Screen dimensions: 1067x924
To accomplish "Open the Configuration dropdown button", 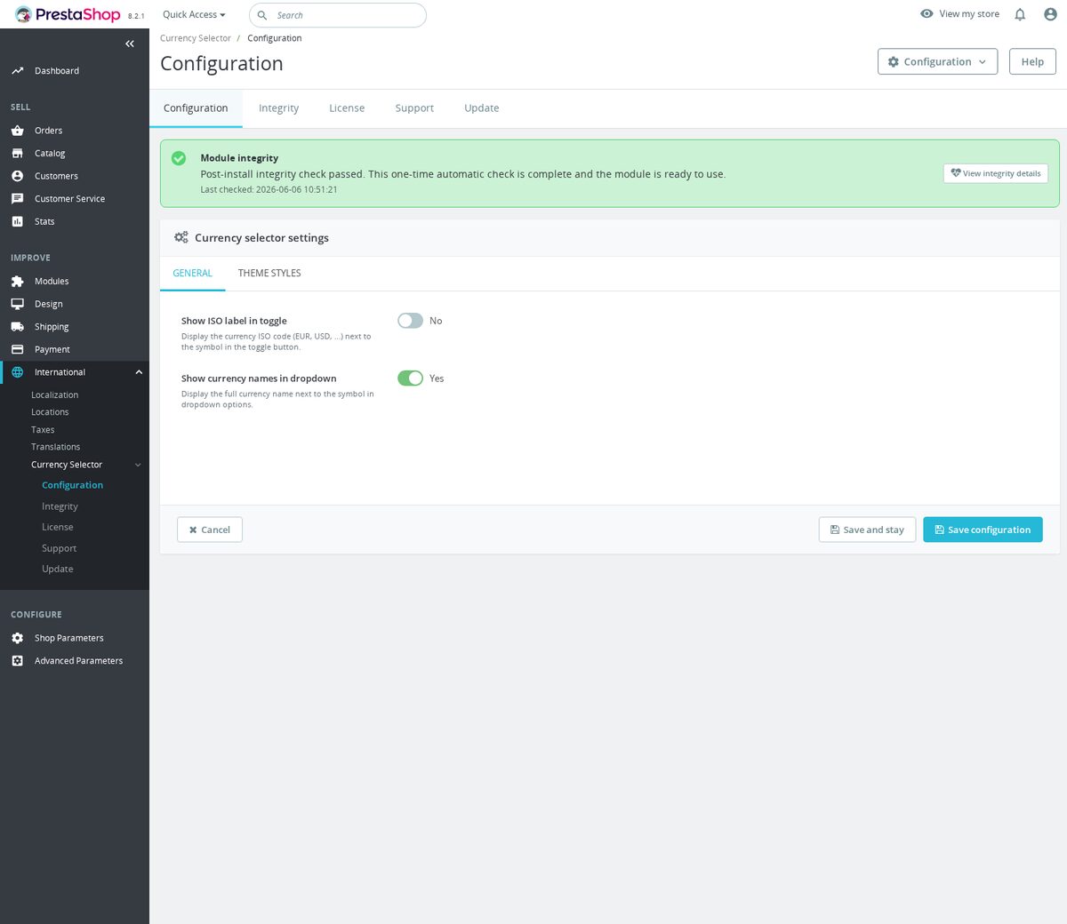I will 937,62.
